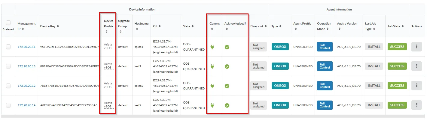The image size is (427, 120).
Task: Open management IP link 172.20.20.11
Action: 26,47
